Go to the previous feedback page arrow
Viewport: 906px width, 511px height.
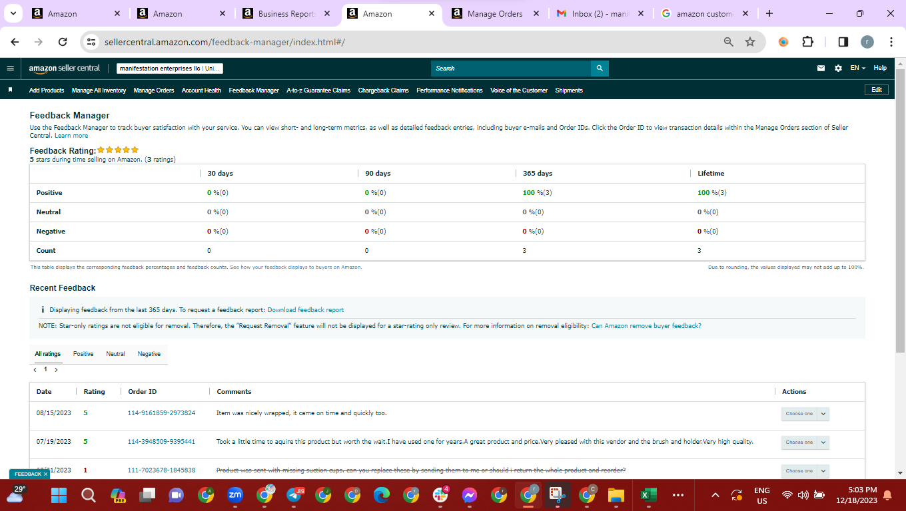[35, 369]
